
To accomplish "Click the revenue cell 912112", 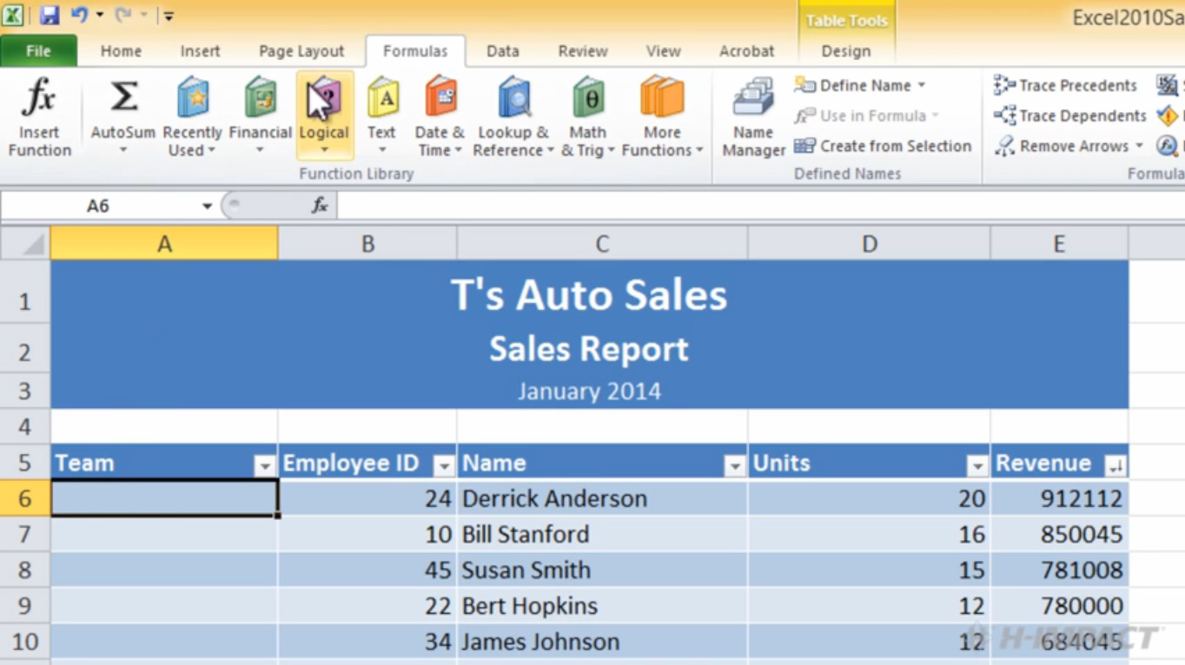I will click(1059, 498).
